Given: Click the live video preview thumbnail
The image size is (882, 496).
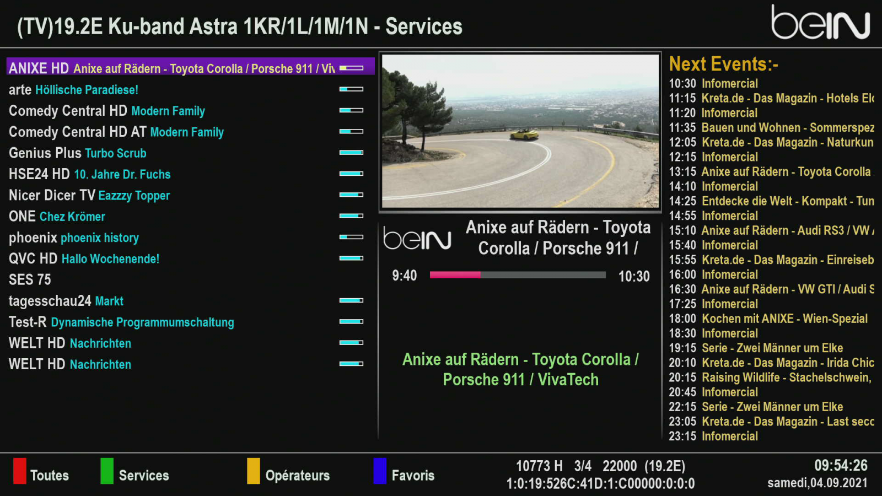Looking at the screenshot, I should 520,131.
